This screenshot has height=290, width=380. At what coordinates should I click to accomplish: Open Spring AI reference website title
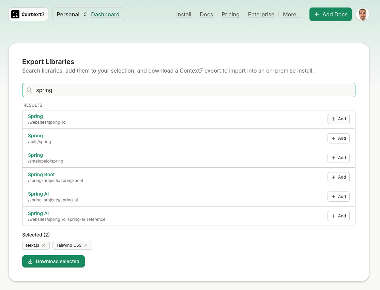(38, 213)
